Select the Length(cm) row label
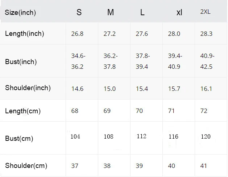The image size is (228, 177). 22,111
